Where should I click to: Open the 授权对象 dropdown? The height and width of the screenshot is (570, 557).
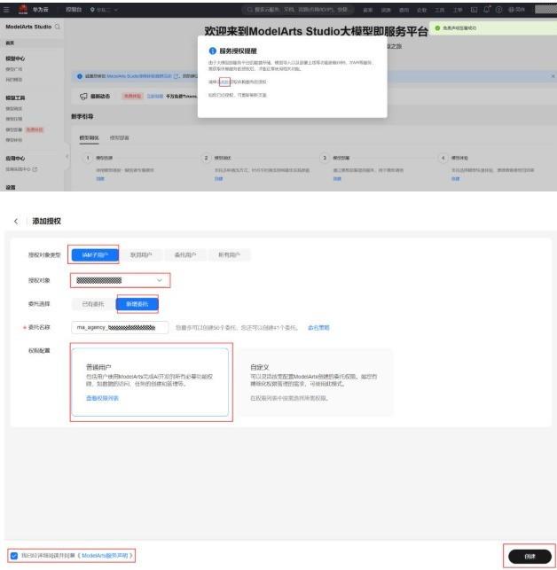pos(120,280)
